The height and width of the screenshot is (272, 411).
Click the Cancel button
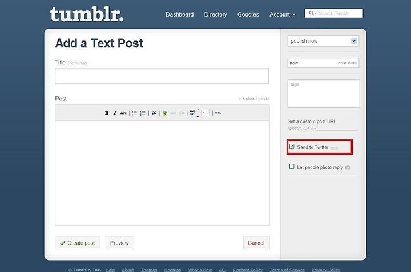256,243
